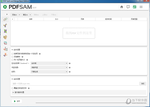Show help for overwrite existing file
This screenshot has width=150, height=107.
click(x=29, y=88)
